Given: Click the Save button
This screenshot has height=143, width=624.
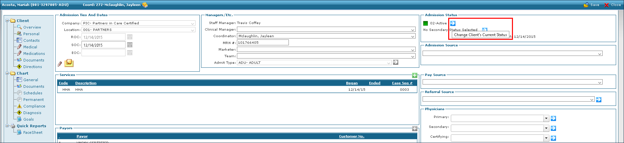Looking at the screenshot, I should pyautogui.click(x=591, y=5).
